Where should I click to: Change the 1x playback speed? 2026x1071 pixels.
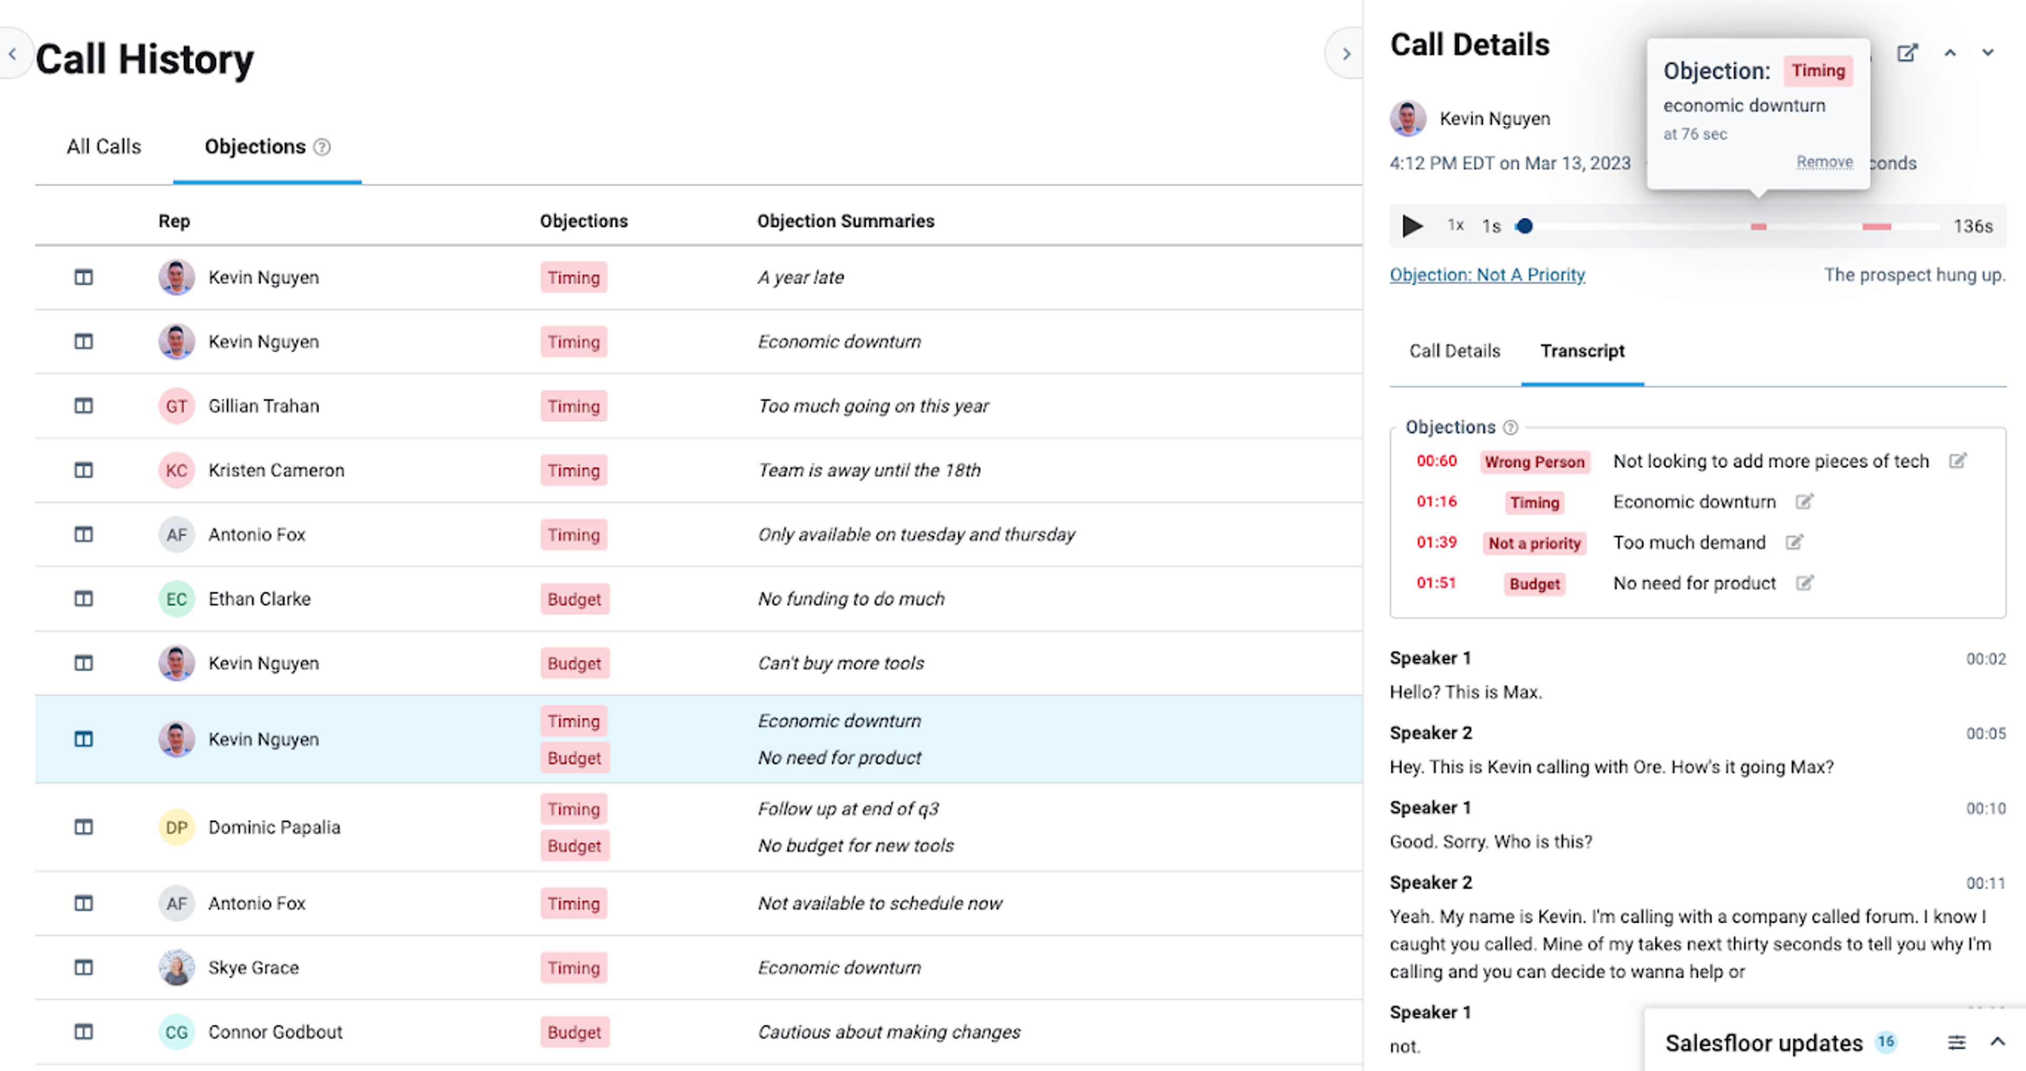click(1456, 226)
